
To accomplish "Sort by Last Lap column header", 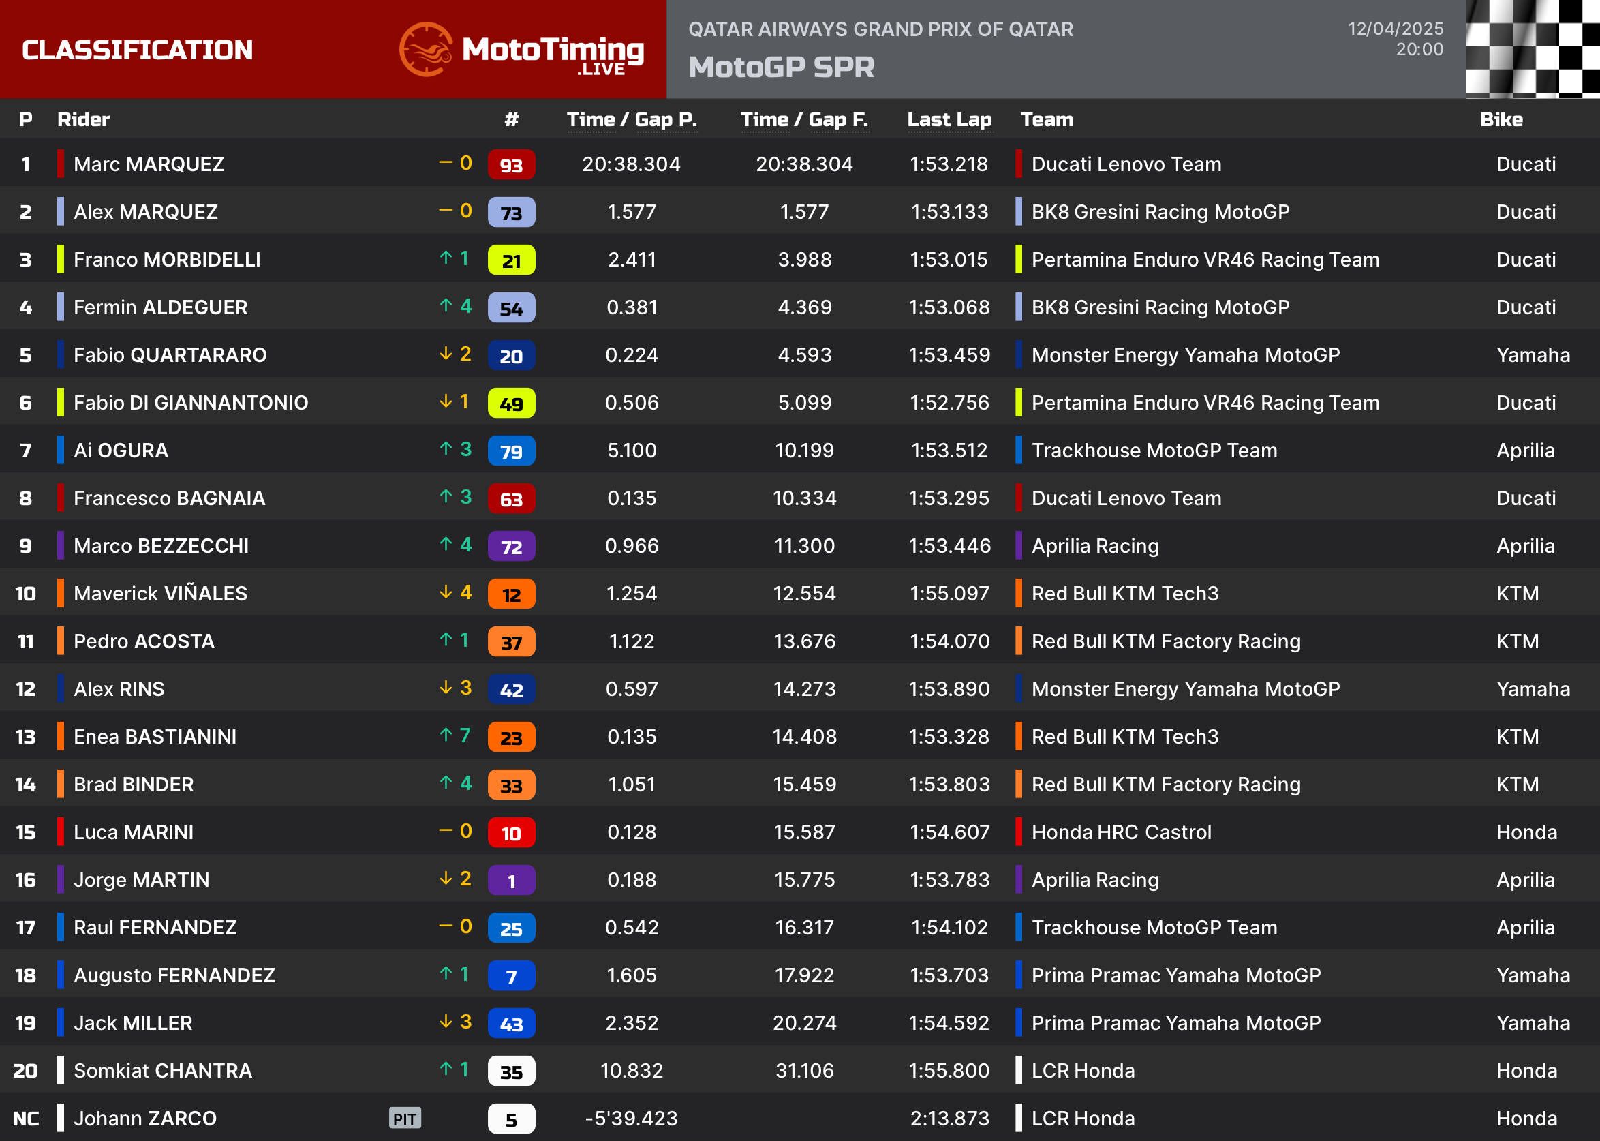I will [x=949, y=119].
